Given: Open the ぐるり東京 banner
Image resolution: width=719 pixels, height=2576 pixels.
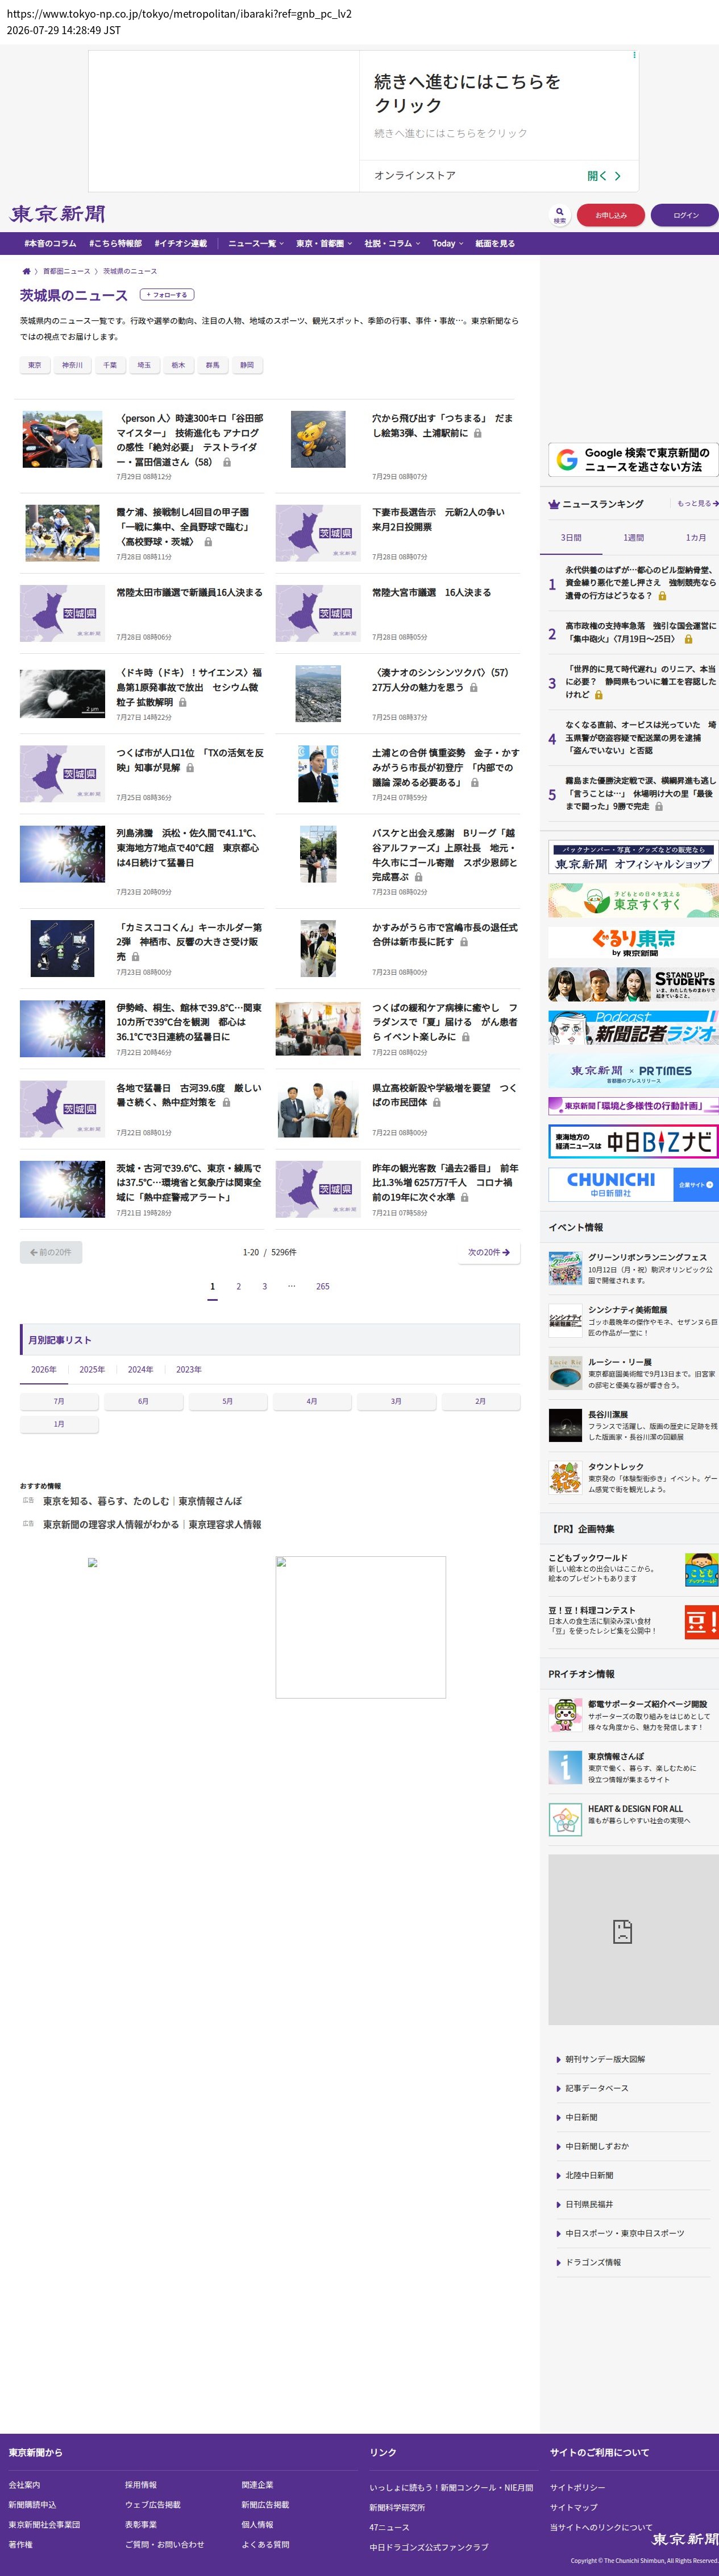Looking at the screenshot, I should tap(633, 942).
